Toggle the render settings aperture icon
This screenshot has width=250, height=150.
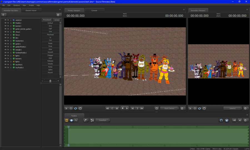tap(157, 108)
